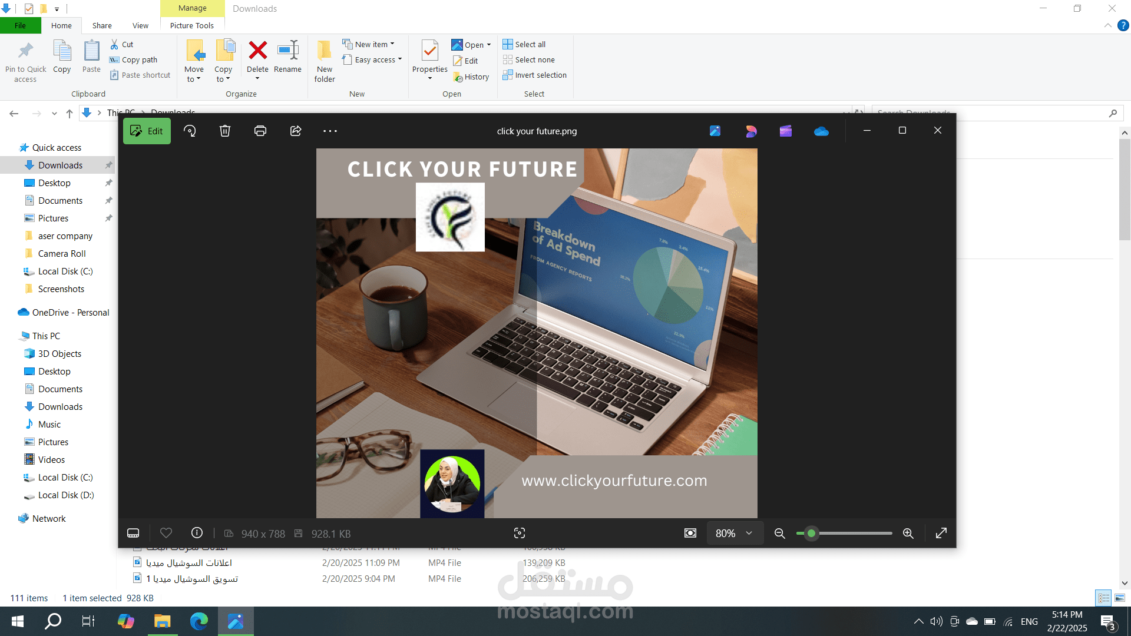
Task: Toggle the Large icons view in status bar
Action: coord(1120,598)
